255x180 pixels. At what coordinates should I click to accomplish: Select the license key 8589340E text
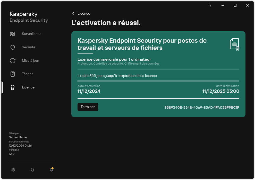click(202, 108)
